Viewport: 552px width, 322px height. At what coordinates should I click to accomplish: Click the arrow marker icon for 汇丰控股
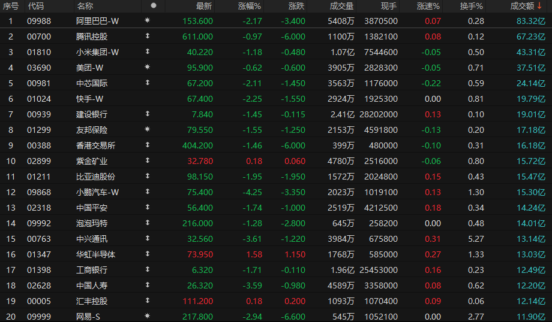(x=148, y=300)
